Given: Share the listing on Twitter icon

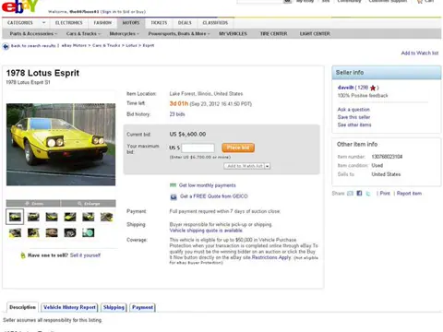Looking at the screenshot, I should [x=368, y=194].
